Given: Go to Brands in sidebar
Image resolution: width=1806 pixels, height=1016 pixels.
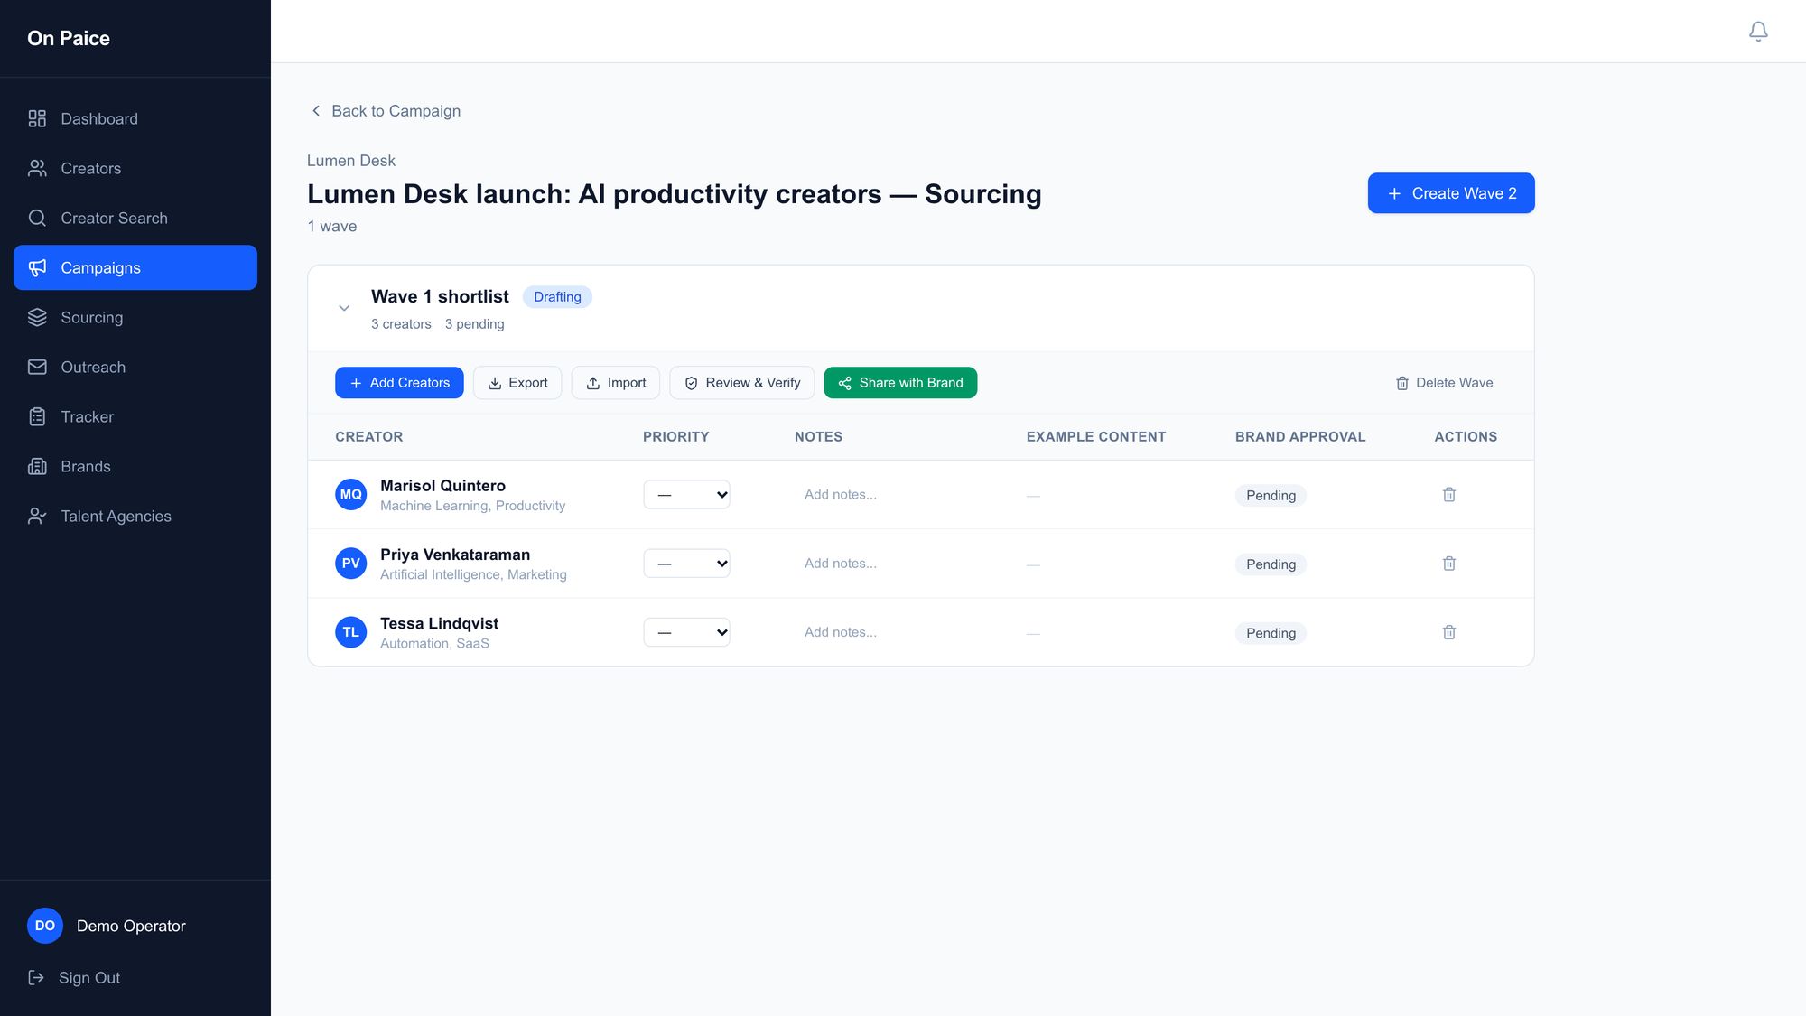Looking at the screenshot, I should 135,466.
